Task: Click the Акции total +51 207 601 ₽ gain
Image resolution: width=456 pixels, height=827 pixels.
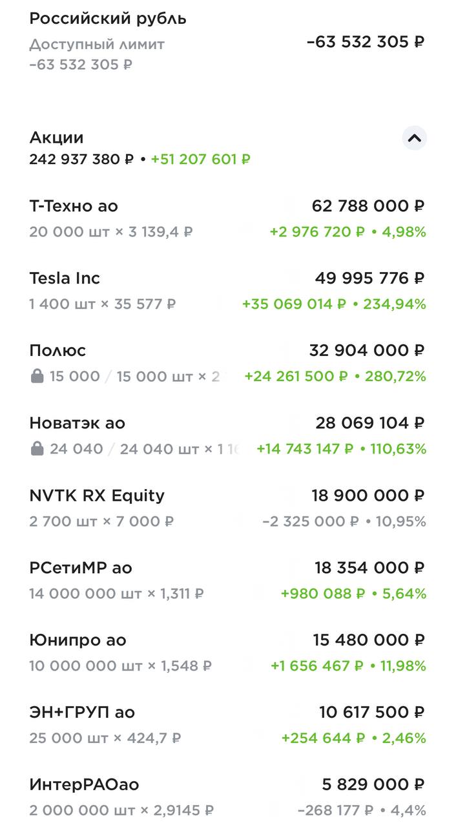Action: [x=200, y=159]
